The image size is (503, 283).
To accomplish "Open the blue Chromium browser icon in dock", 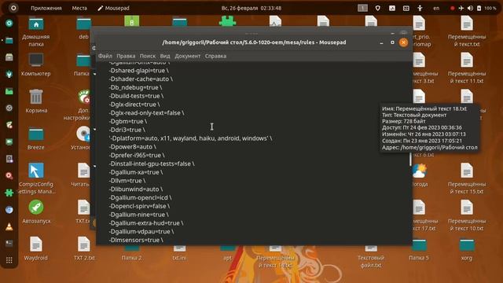I will 9,210.
